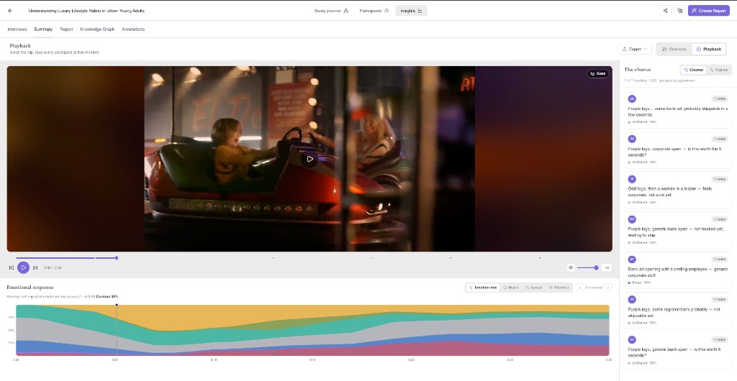
Task: Select the Attention chart mode
Action: [x=559, y=288]
